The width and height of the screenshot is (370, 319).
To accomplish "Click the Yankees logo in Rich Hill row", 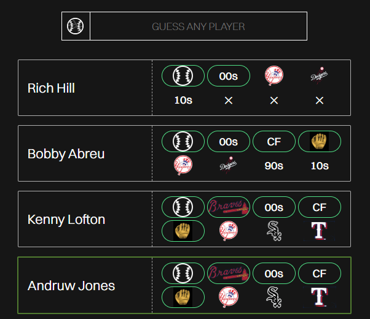I will tap(274, 76).
